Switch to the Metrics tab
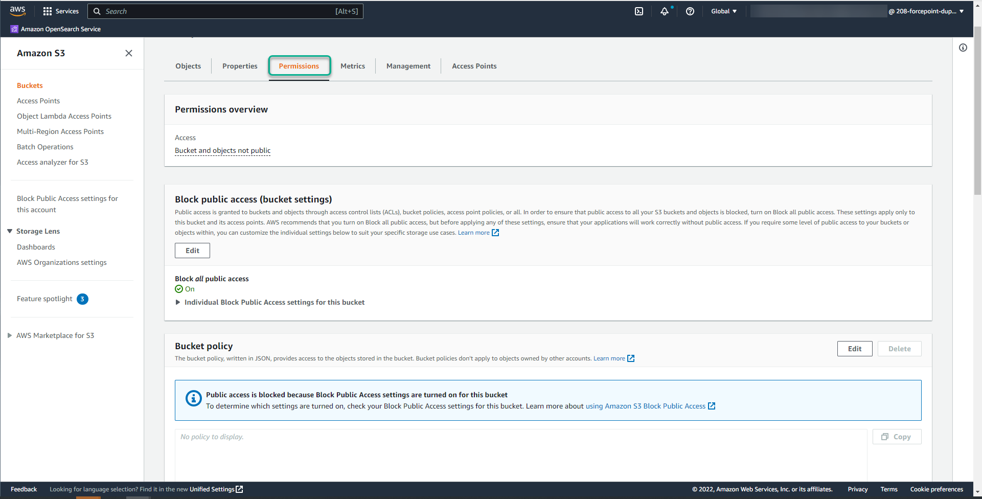The width and height of the screenshot is (982, 499). [x=352, y=66]
